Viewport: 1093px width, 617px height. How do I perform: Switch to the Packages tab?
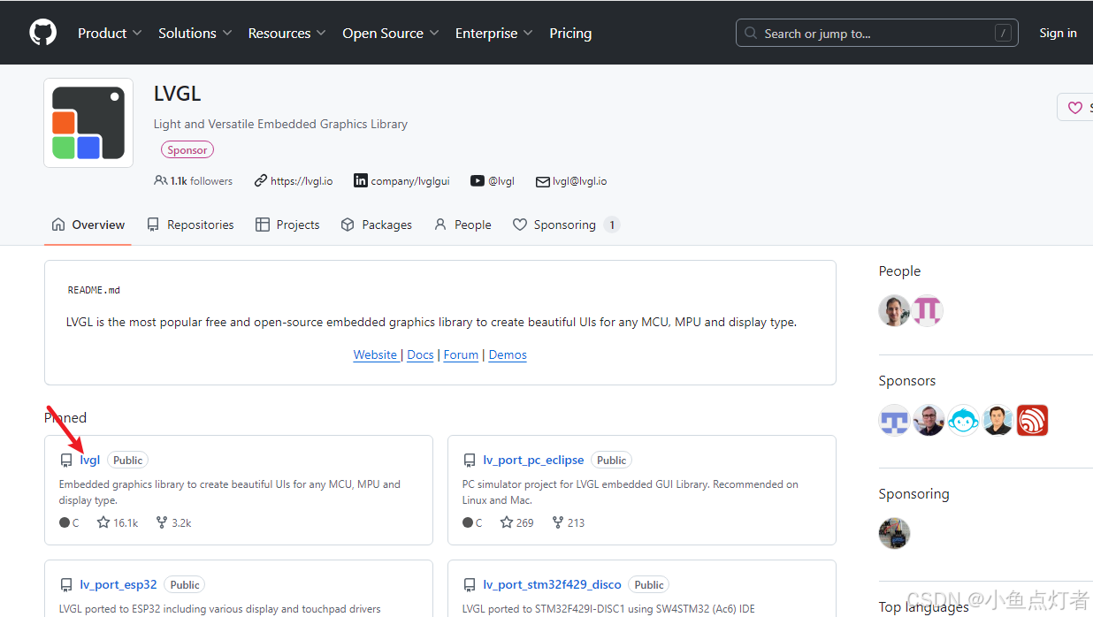[377, 225]
